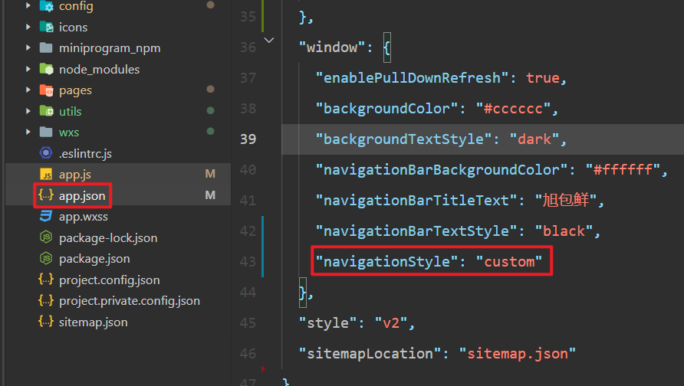Viewport: 684px width, 386px height.
Task: Click line number 39 in the gutter
Action: pos(248,139)
